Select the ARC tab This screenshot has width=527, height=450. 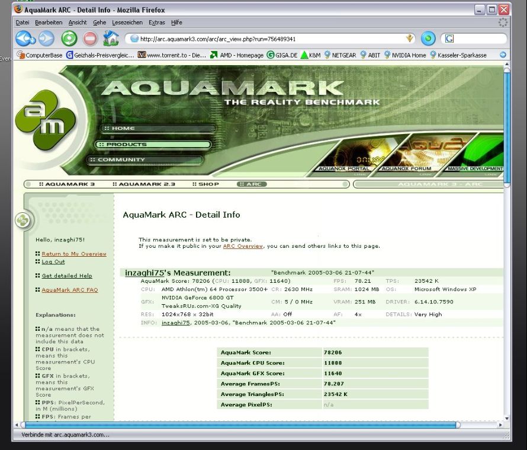pyautogui.click(x=252, y=184)
